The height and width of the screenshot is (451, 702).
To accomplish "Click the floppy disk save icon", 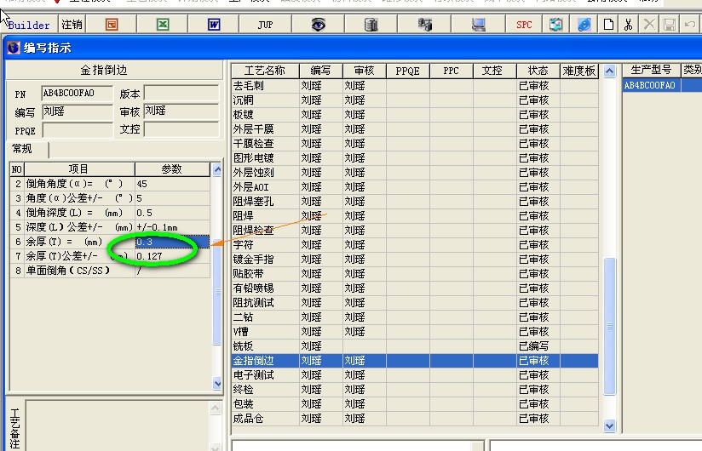I will (x=670, y=25).
